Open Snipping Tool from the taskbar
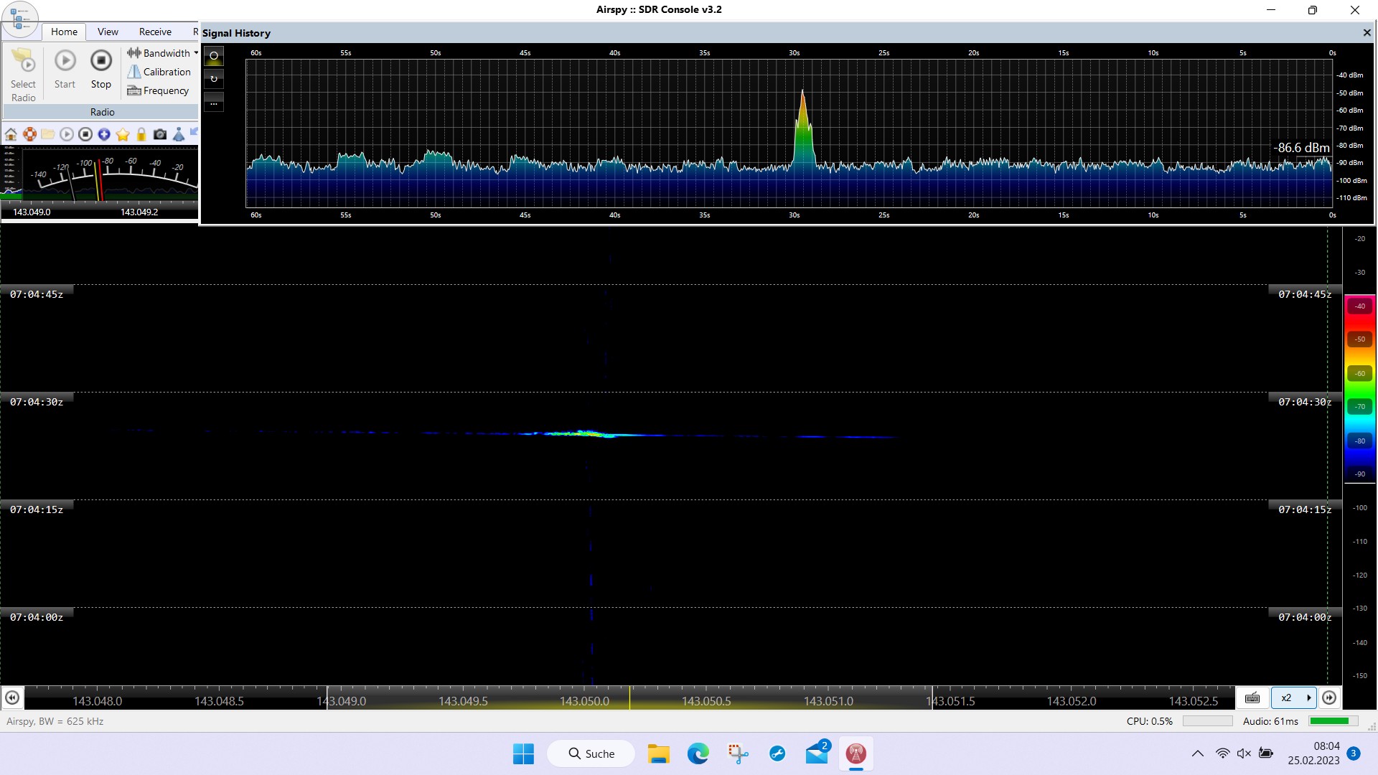1378x775 pixels. (x=738, y=753)
